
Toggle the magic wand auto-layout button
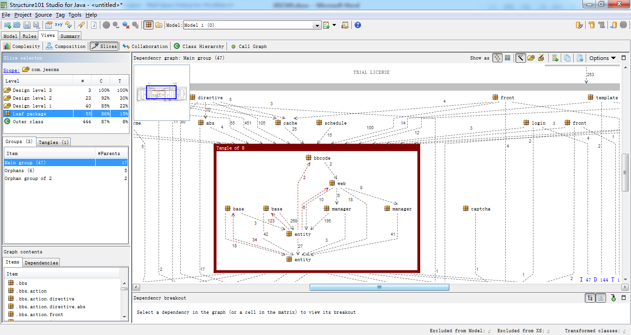click(521, 58)
